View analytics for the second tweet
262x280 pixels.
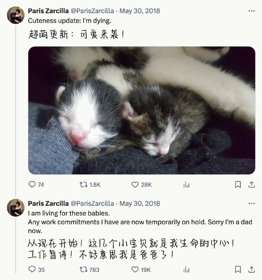[x=186, y=269]
